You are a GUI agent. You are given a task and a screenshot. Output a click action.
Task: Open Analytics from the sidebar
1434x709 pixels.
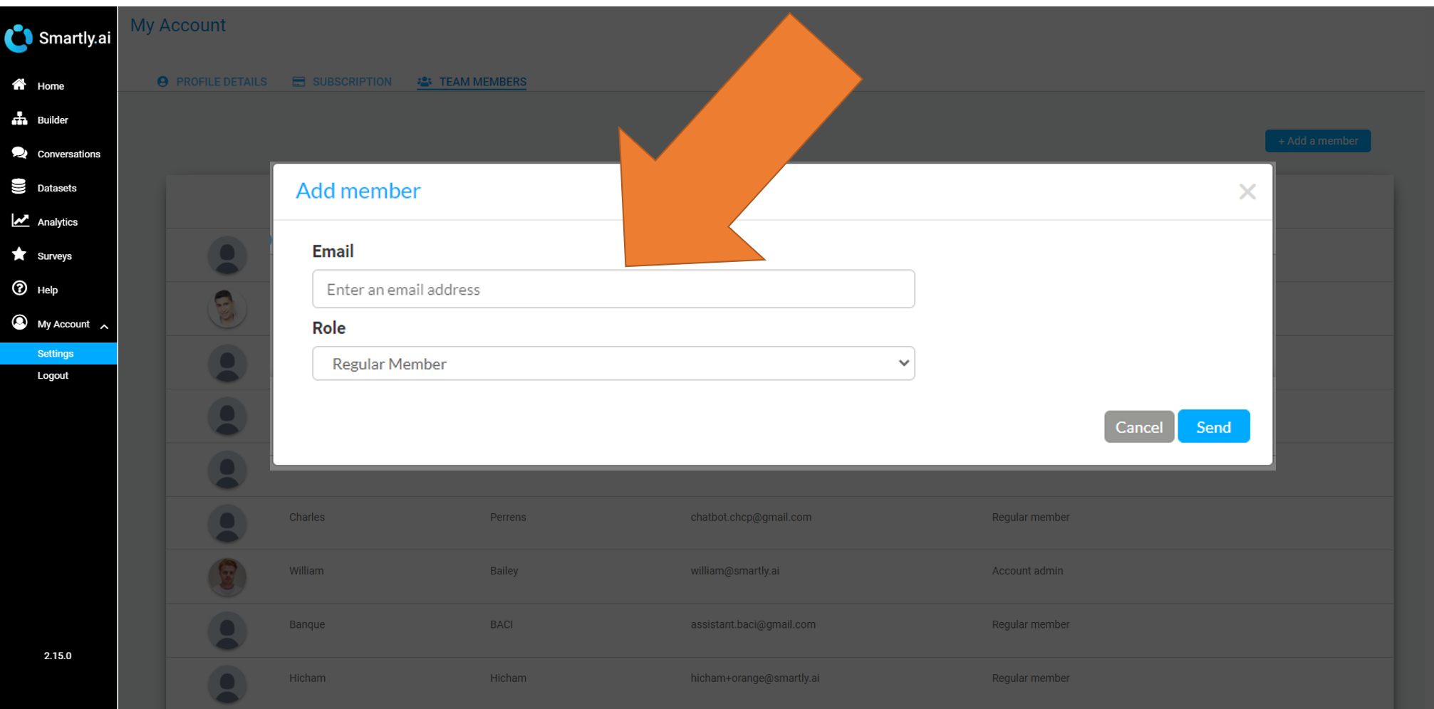click(x=58, y=221)
